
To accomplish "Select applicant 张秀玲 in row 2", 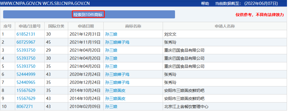I will click(170, 42).
